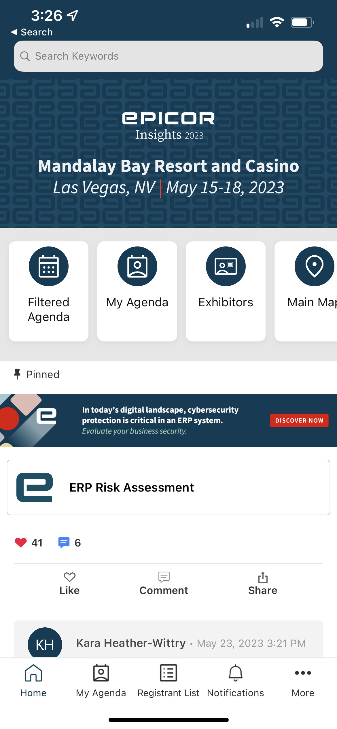337x729 pixels.
Task: Switch to the Registrant List tab
Action: (x=168, y=681)
